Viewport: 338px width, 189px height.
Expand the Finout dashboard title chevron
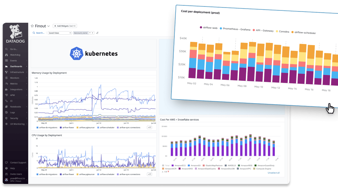pyautogui.click(x=48, y=26)
